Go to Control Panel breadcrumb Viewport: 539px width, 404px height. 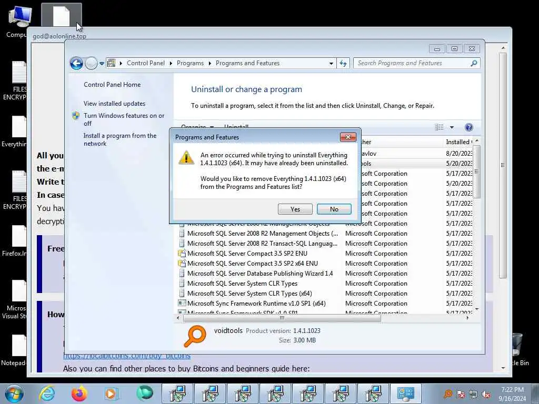point(145,63)
